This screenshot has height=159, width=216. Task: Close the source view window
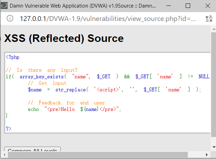tap(208, 6)
